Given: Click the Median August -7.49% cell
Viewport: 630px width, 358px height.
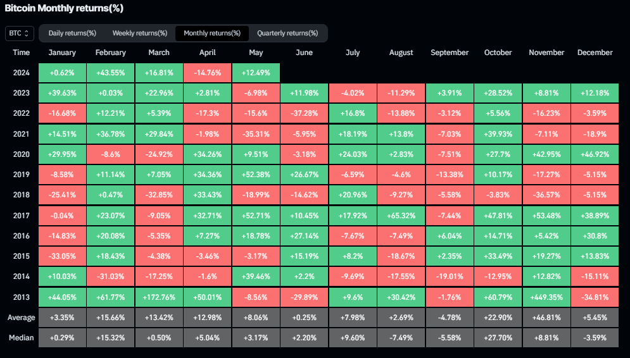Looking at the screenshot, I should 401,337.
